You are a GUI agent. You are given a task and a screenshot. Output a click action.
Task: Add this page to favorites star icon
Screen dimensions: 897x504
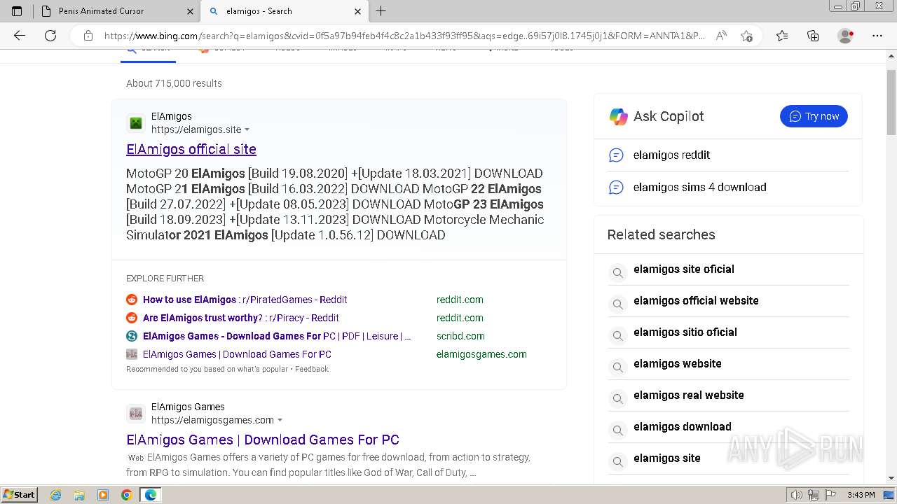point(746,36)
